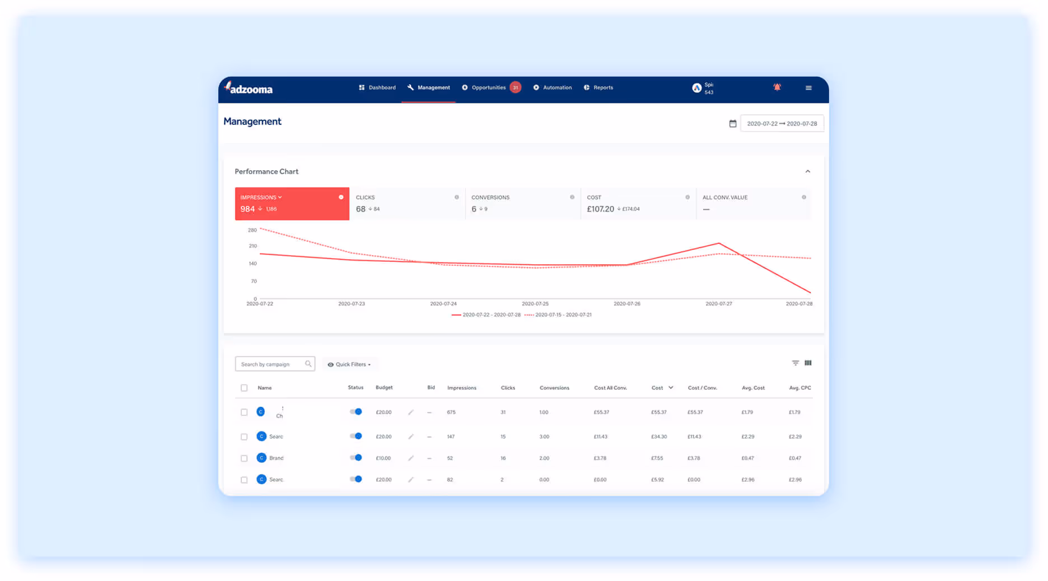Open the hamburger menu

click(808, 87)
